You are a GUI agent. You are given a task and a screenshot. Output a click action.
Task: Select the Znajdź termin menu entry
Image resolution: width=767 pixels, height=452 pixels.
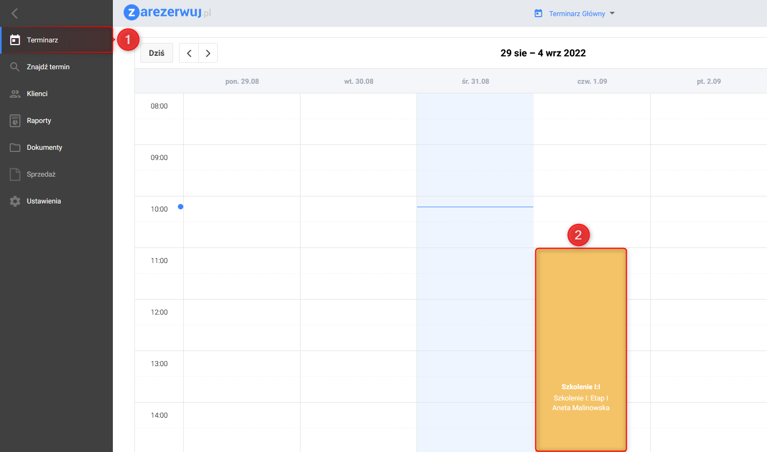point(48,67)
